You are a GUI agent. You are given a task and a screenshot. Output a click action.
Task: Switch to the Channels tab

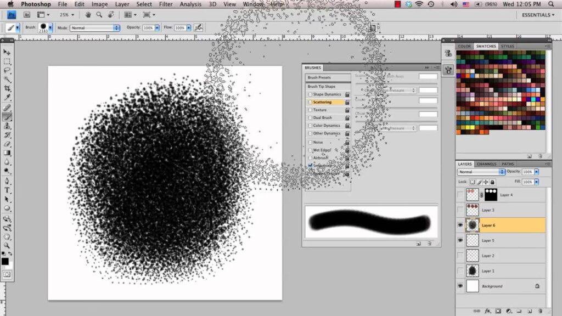(486, 163)
